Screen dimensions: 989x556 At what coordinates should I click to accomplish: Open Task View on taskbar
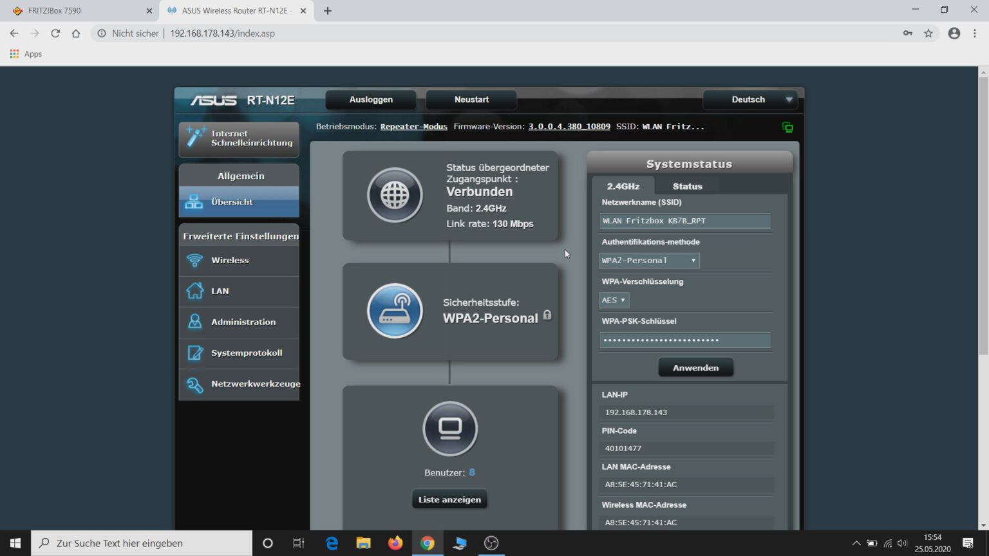pyautogui.click(x=299, y=543)
